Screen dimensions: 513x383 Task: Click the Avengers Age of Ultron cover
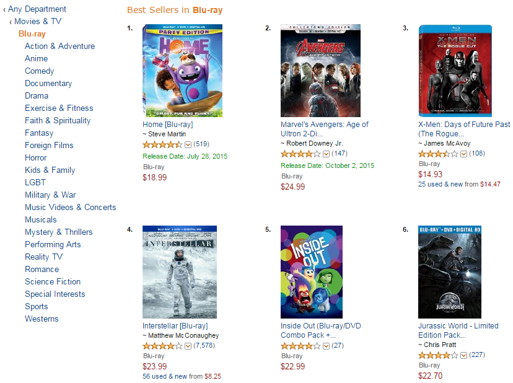coord(312,71)
